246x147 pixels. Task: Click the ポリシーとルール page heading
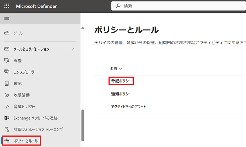126,30
